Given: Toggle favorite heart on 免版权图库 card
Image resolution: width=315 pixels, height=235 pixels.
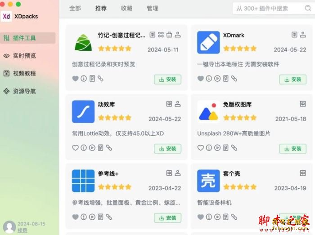Looking at the screenshot, I should (201, 148).
